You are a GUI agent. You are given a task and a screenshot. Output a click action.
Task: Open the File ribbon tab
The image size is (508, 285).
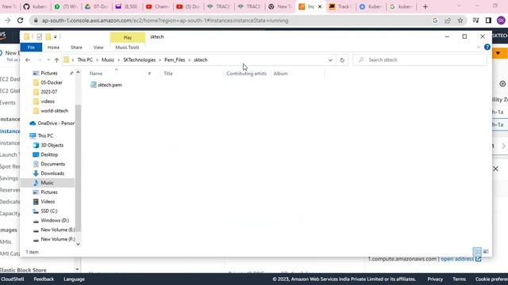click(x=31, y=47)
